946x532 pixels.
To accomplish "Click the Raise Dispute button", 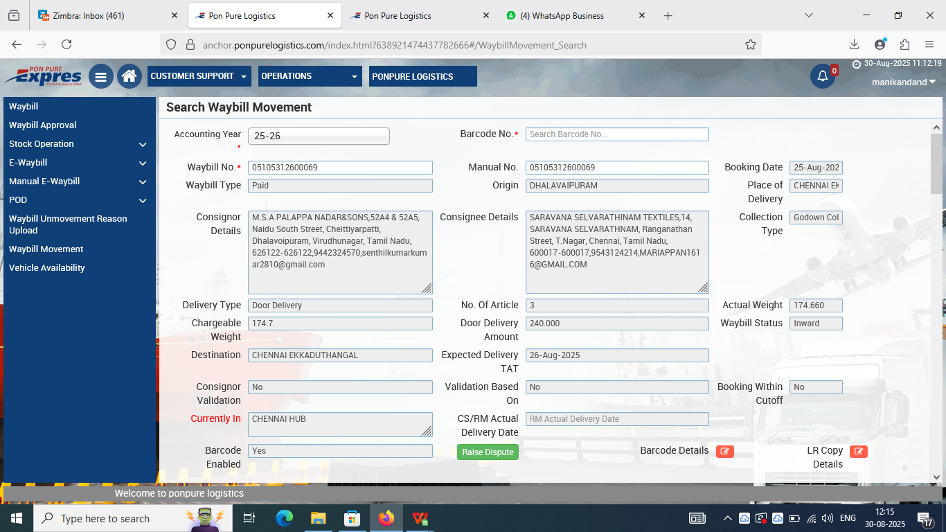I will point(488,452).
